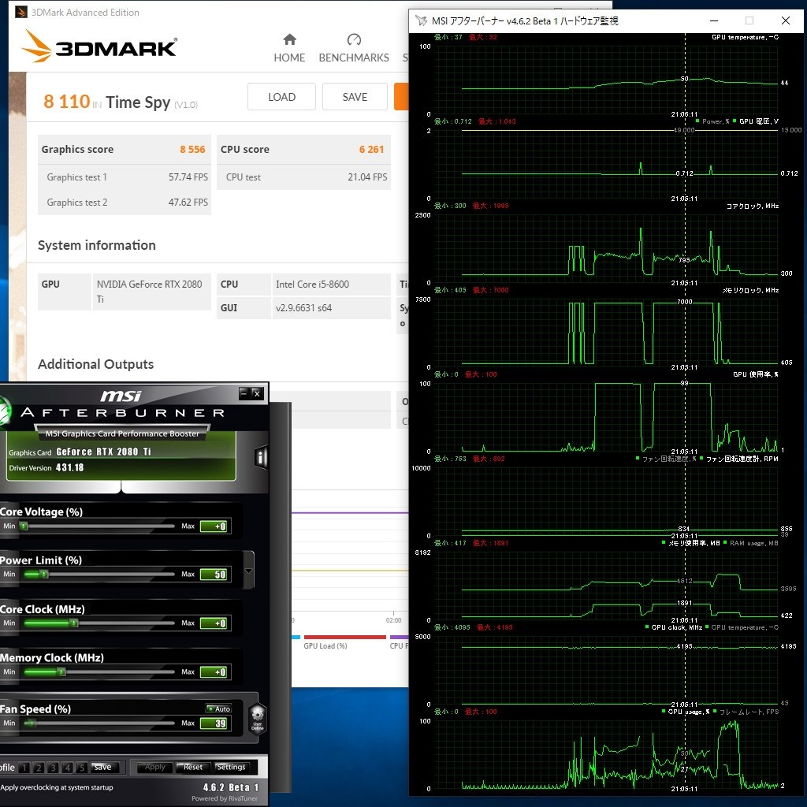
Task: Minimize the MSI Afterburner skin window
Action: pos(244,394)
